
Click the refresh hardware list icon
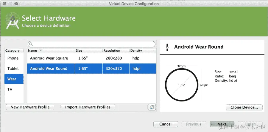152,107
